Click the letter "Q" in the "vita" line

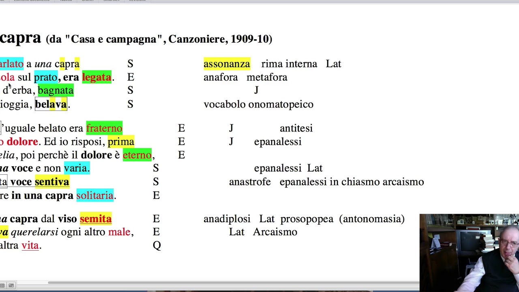coord(157,245)
